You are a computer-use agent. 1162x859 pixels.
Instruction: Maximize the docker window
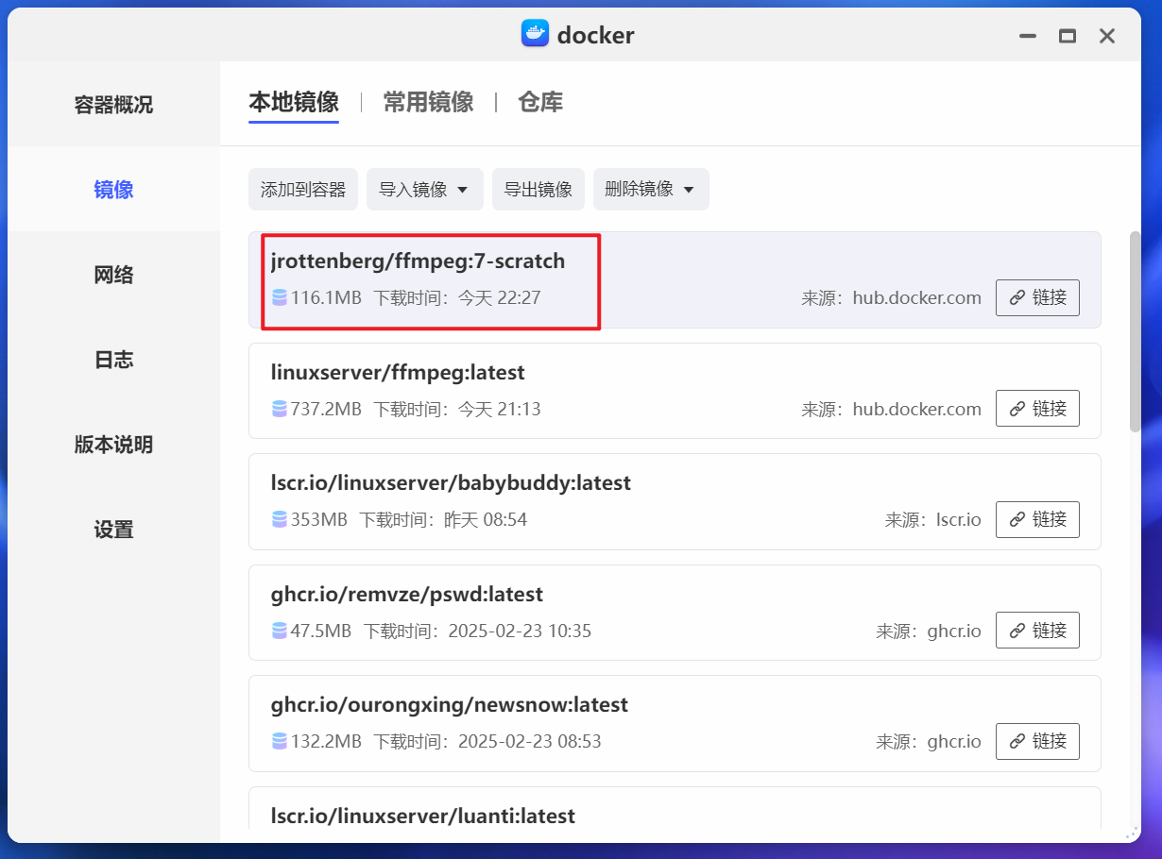[x=1068, y=36]
